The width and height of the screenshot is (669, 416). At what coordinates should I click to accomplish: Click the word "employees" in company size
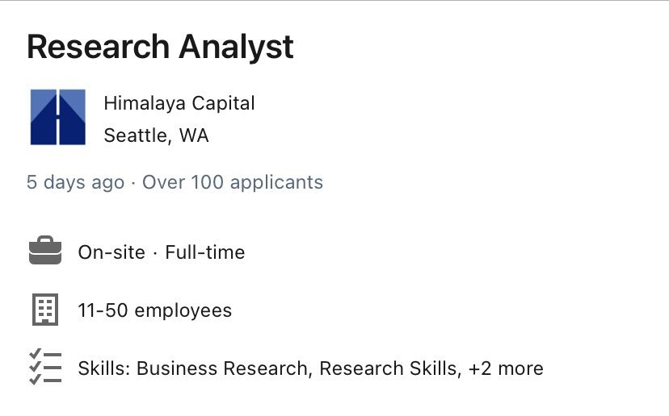point(183,310)
